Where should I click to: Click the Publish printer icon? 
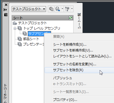(58, 9)
